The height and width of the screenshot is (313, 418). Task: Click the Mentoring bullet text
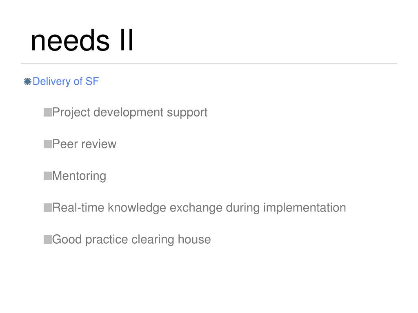point(79,176)
